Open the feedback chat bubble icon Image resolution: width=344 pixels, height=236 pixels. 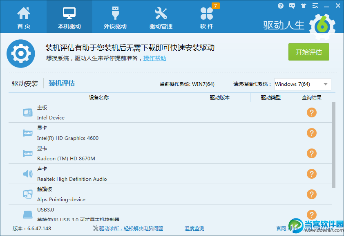pos(292,6)
